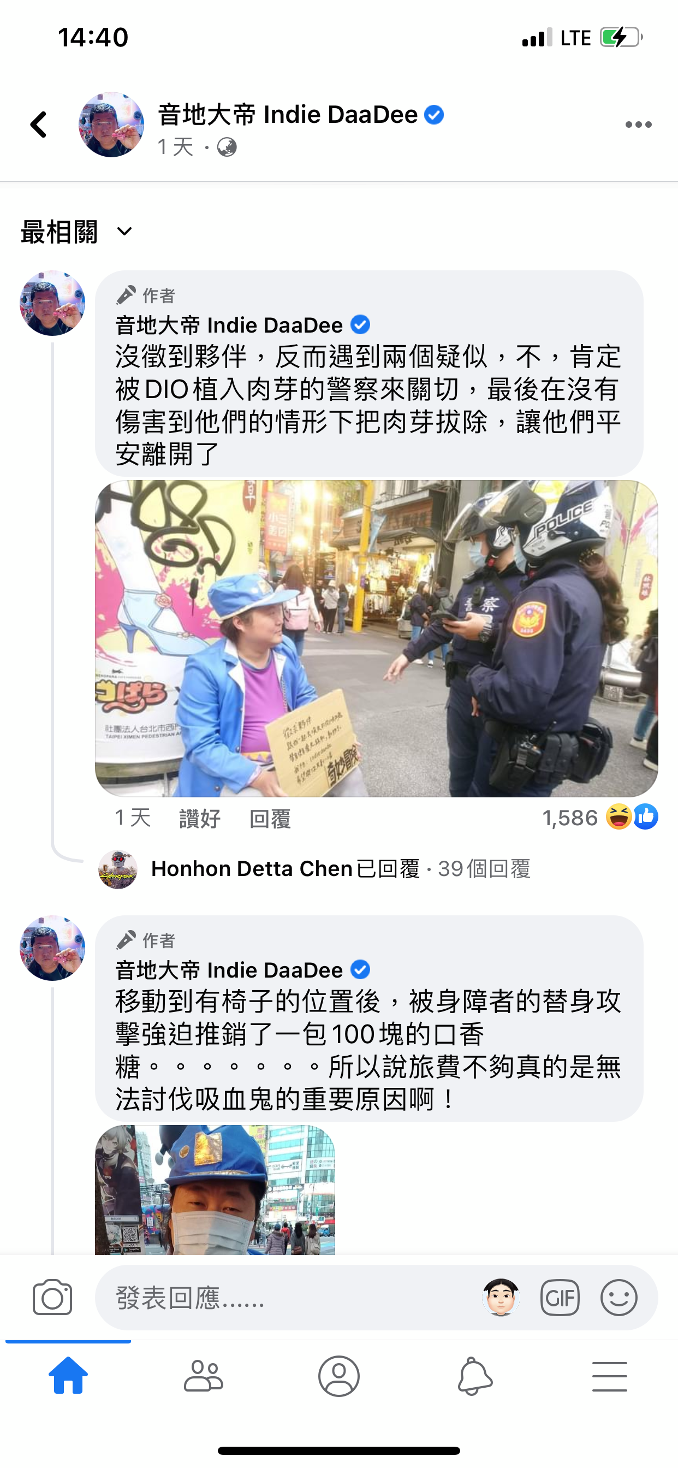Tap the back arrow icon
Image resolution: width=678 pixels, height=1468 pixels.
tap(39, 124)
